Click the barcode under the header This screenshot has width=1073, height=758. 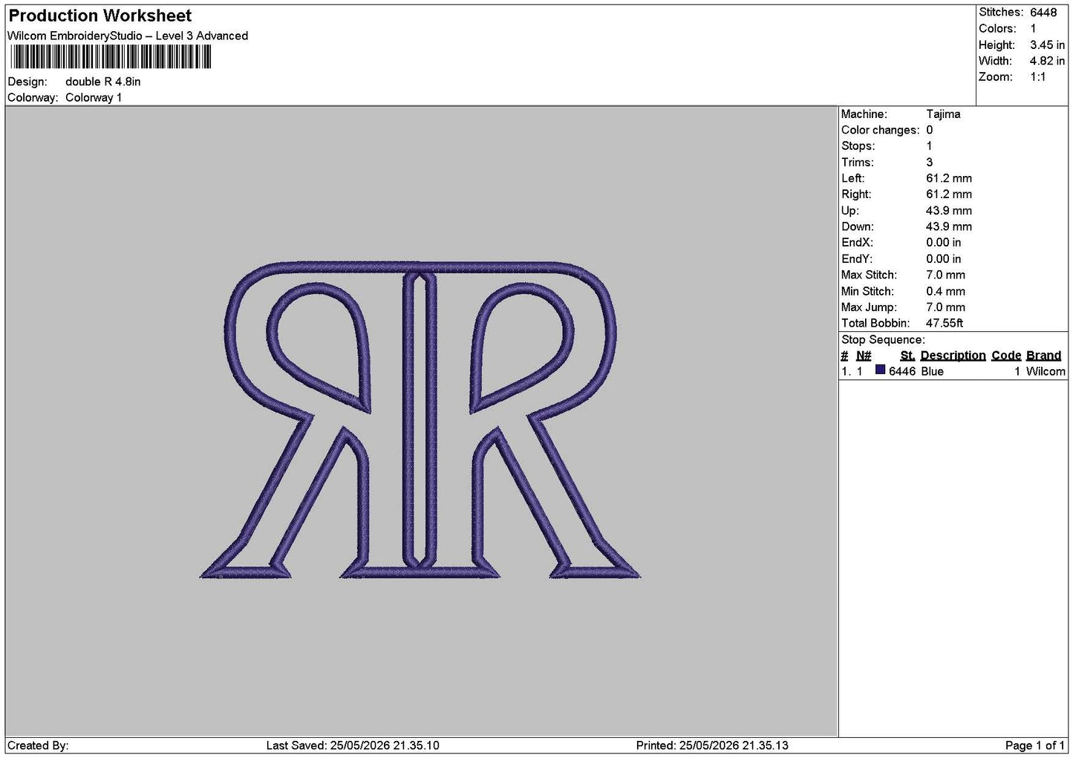click(x=110, y=57)
